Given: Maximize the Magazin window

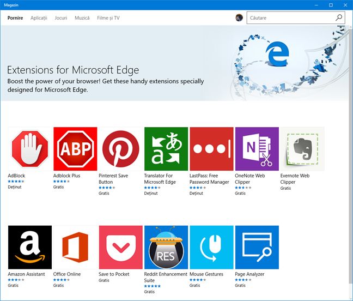Looking at the screenshot, I should (x=331, y=5).
